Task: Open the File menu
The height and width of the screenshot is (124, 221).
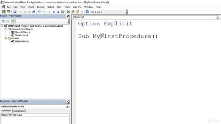Action: tap(9, 7)
